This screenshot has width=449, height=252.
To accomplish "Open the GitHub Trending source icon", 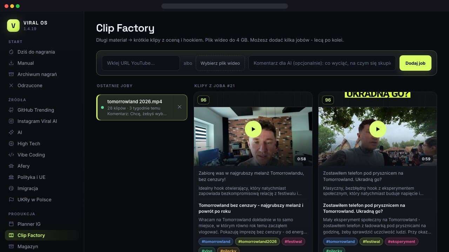I will pos(11,110).
